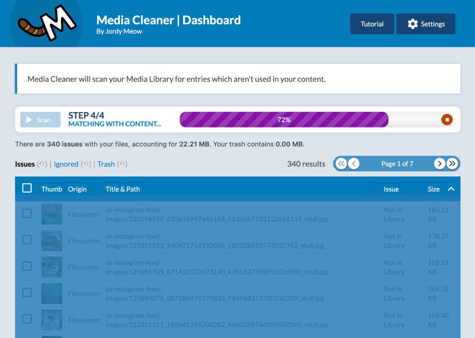Image resolution: width=475 pixels, height=338 pixels.
Task: Open the Tutorial button
Action: [372, 24]
